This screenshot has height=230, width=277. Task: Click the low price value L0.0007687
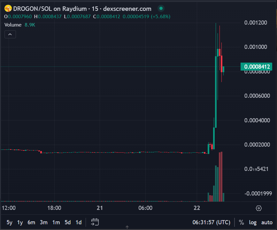point(77,17)
